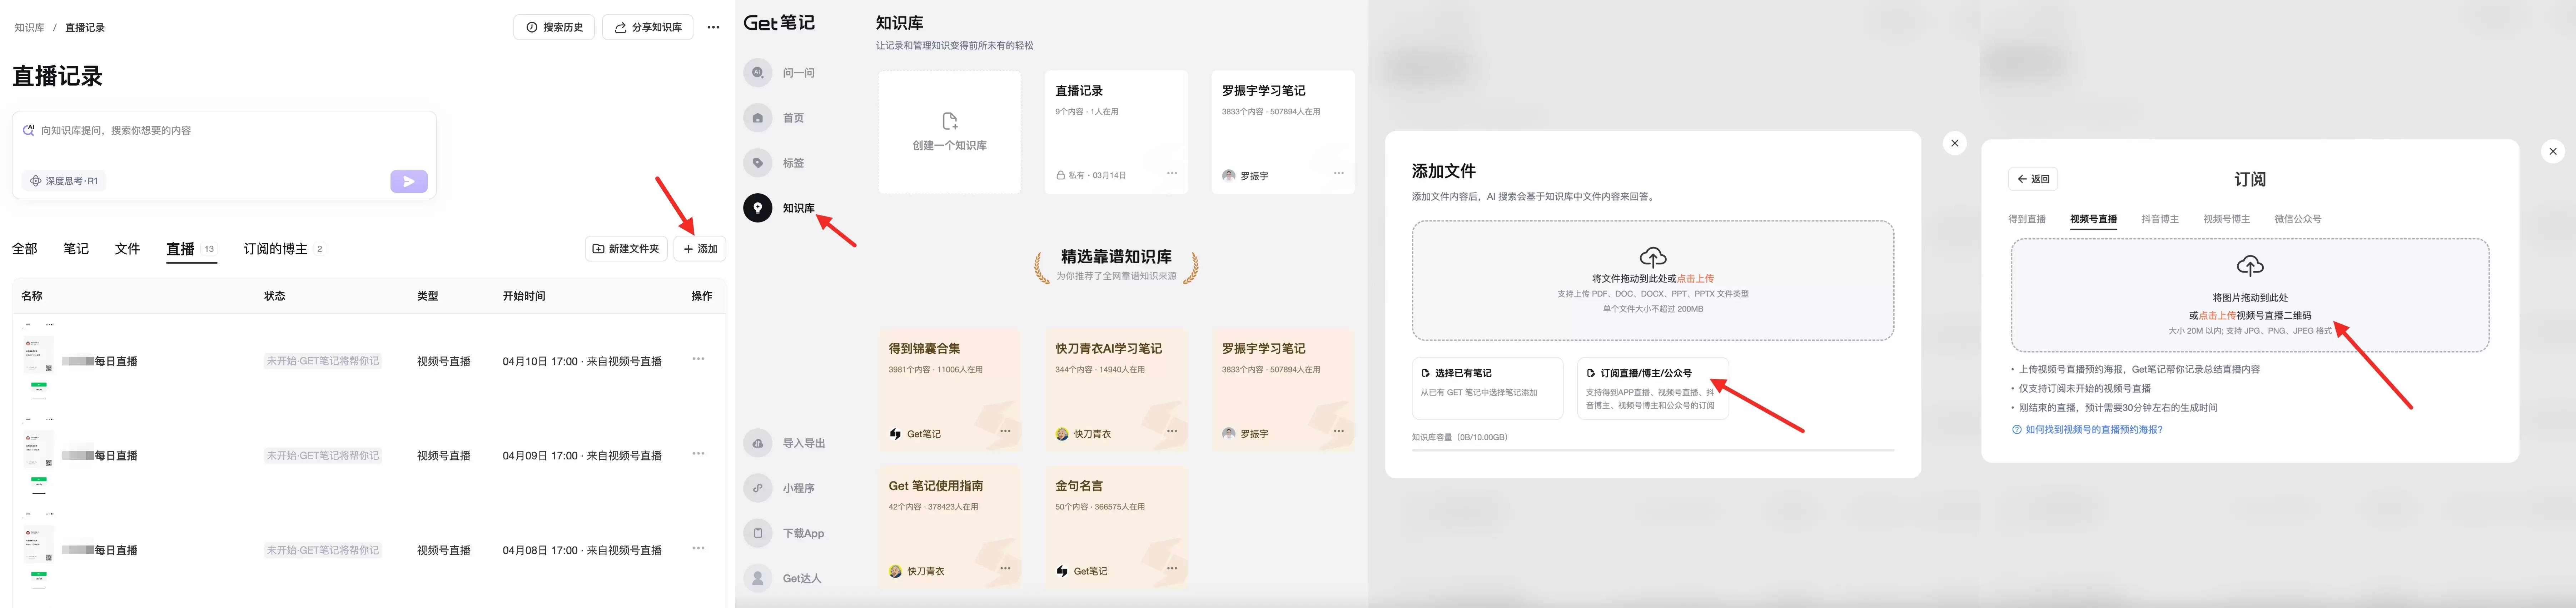Click the 分享知识库 button

point(648,27)
